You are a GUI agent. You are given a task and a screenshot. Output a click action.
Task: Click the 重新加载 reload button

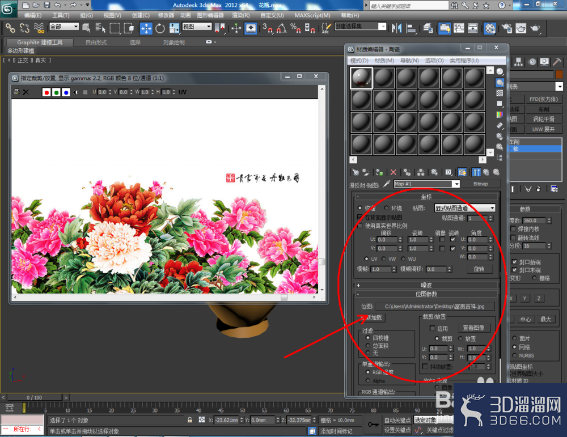(x=371, y=318)
